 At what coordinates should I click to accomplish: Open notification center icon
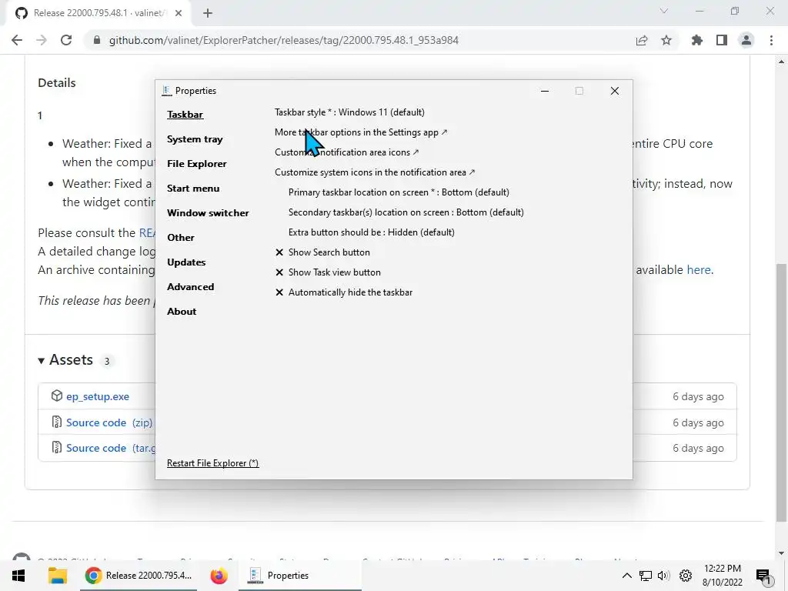[x=764, y=577]
